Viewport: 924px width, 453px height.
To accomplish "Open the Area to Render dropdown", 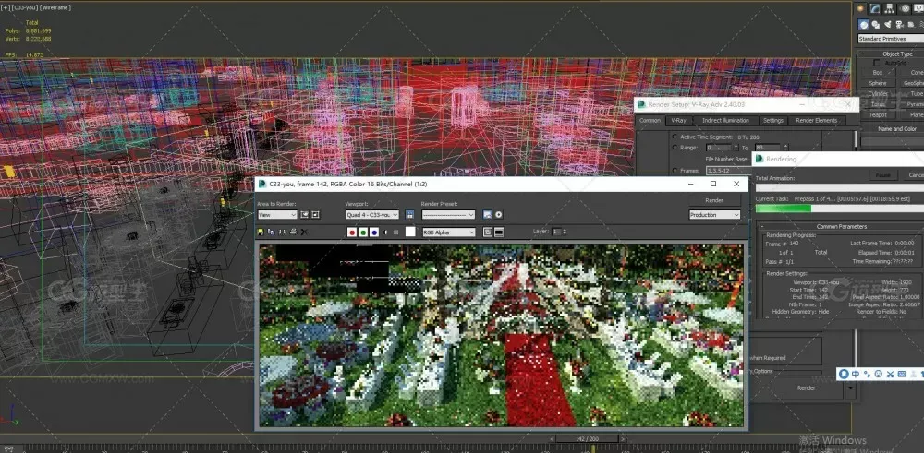I will point(277,215).
